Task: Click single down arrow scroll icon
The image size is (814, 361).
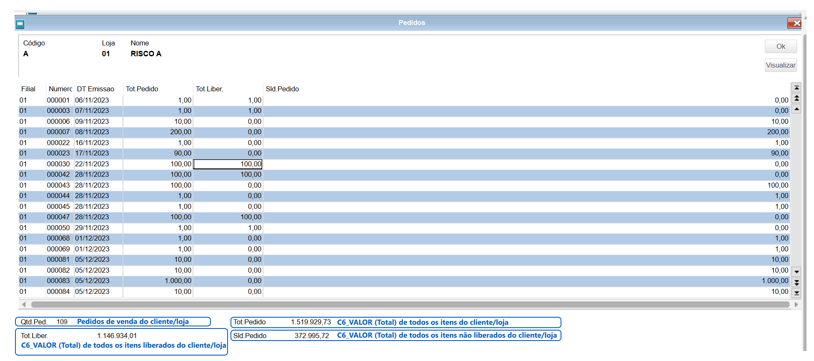Action: point(796,272)
